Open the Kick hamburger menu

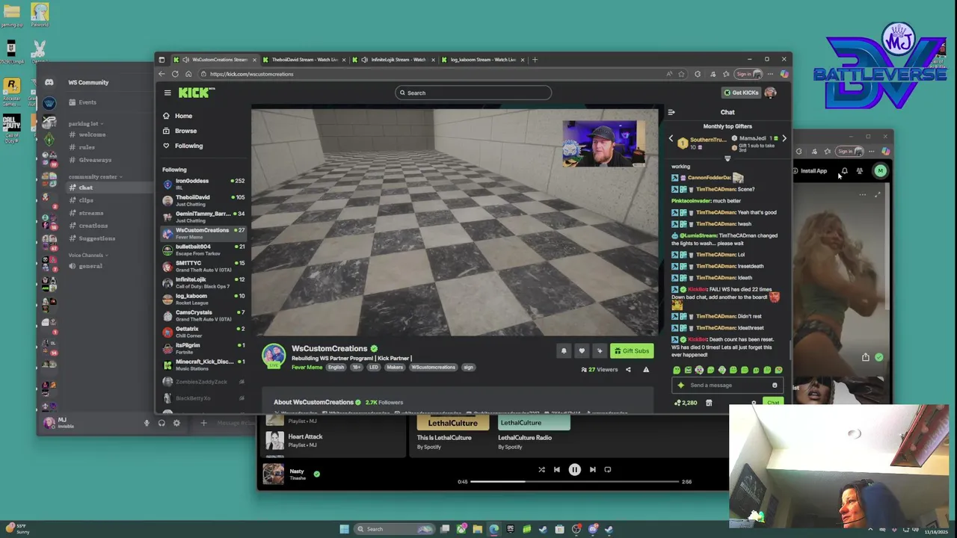click(x=167, y=93)
